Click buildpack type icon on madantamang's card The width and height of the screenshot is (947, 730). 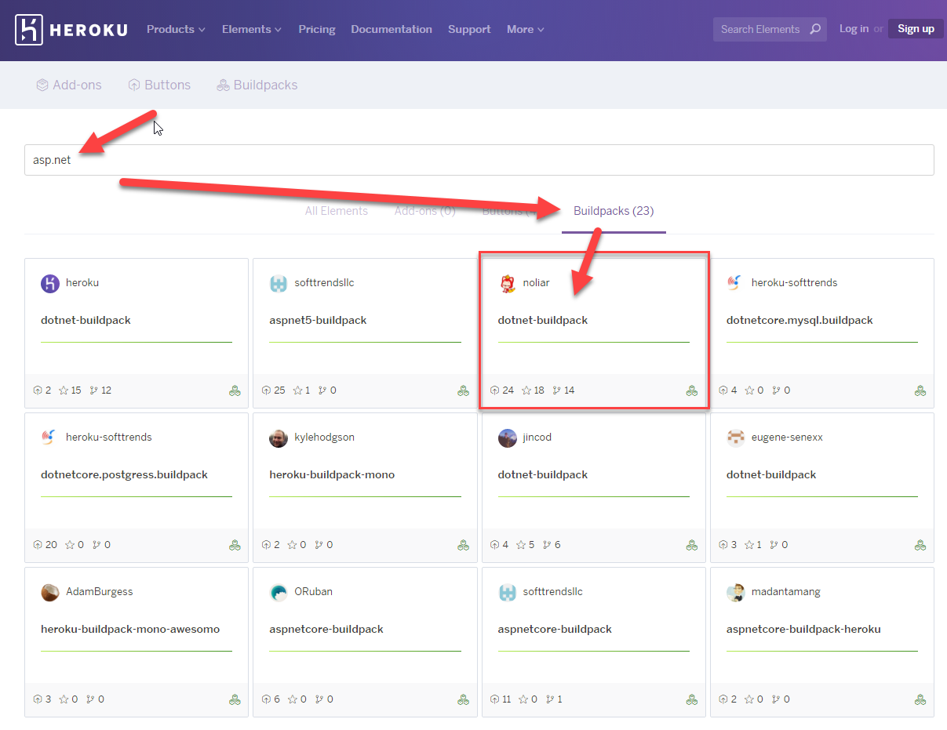pos(920,699)
